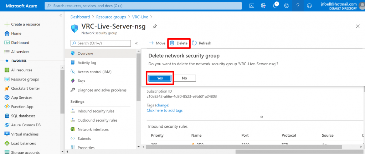Click the Move toolbar command
This screenshot has height=154, width=365.
(157, 43)
